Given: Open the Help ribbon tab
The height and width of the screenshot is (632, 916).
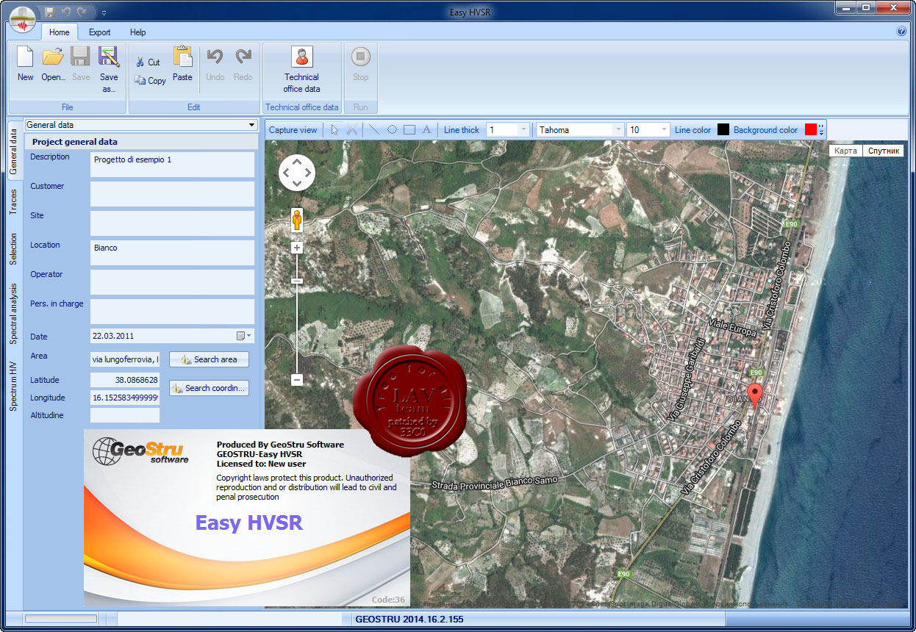Looking at the screenshot, I should tap(138, 32).
